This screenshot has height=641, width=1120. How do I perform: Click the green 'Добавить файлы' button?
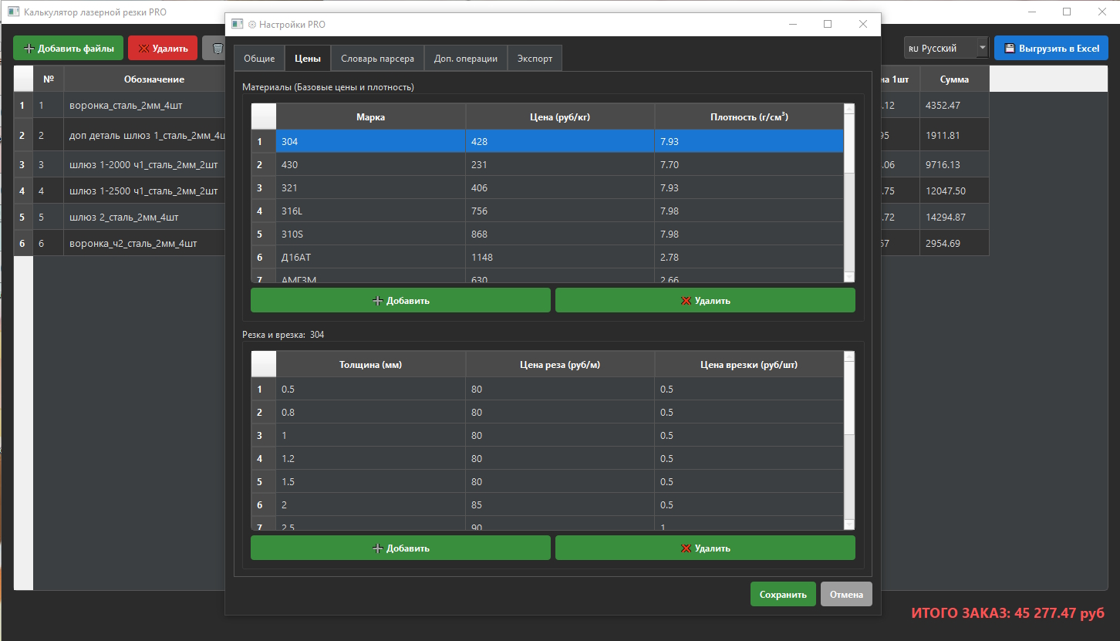[x=68, y=49]
